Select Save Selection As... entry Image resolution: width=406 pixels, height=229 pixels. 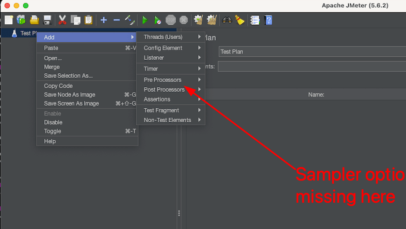(x=87, y=76)
